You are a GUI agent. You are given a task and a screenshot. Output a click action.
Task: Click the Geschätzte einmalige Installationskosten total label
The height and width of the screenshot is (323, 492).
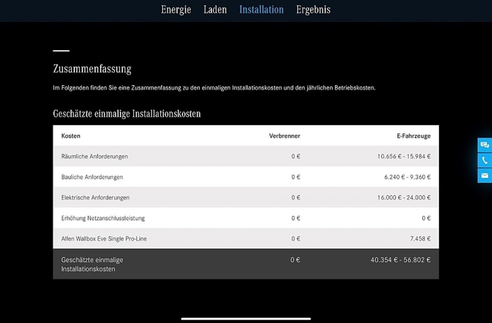tap(92, 264)
